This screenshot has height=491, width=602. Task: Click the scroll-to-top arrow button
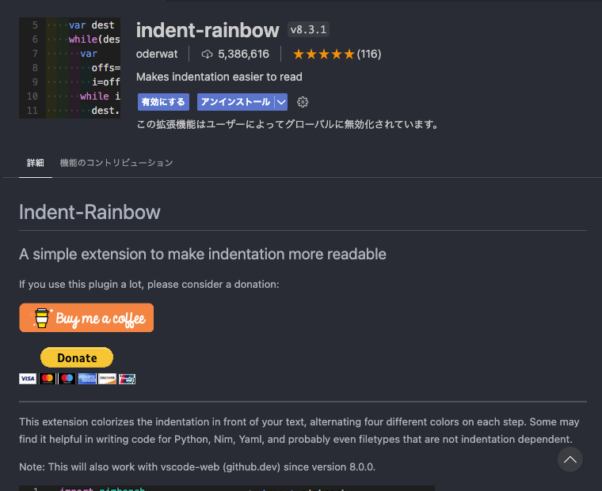coord(570,459)
